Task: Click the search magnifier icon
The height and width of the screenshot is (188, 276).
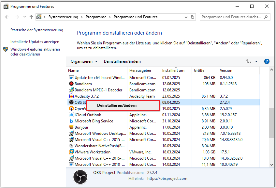Action: (x=266, y=17)
